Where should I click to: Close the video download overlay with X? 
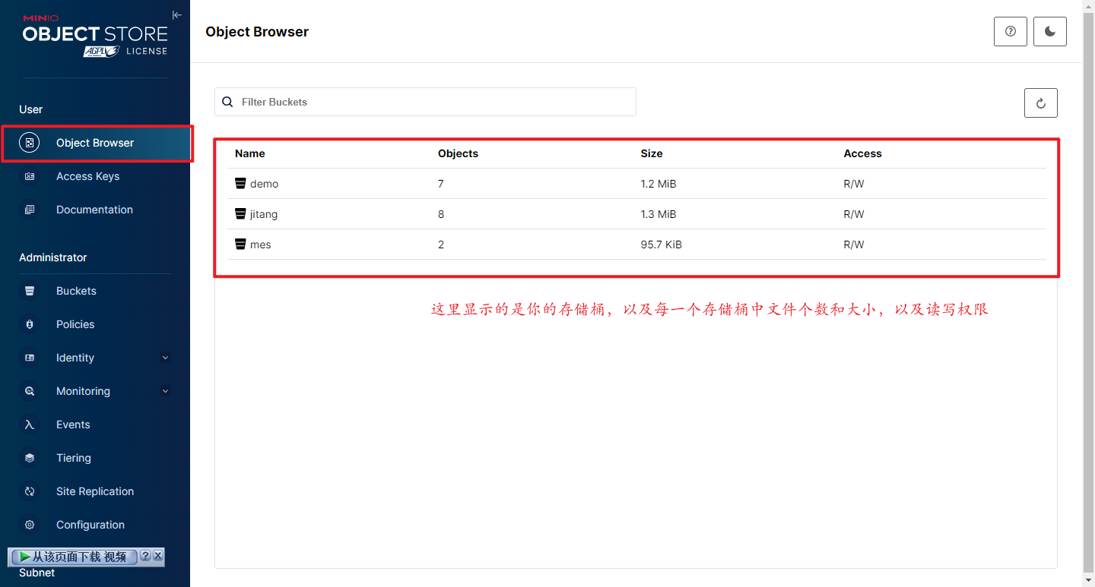pos(157,556)
